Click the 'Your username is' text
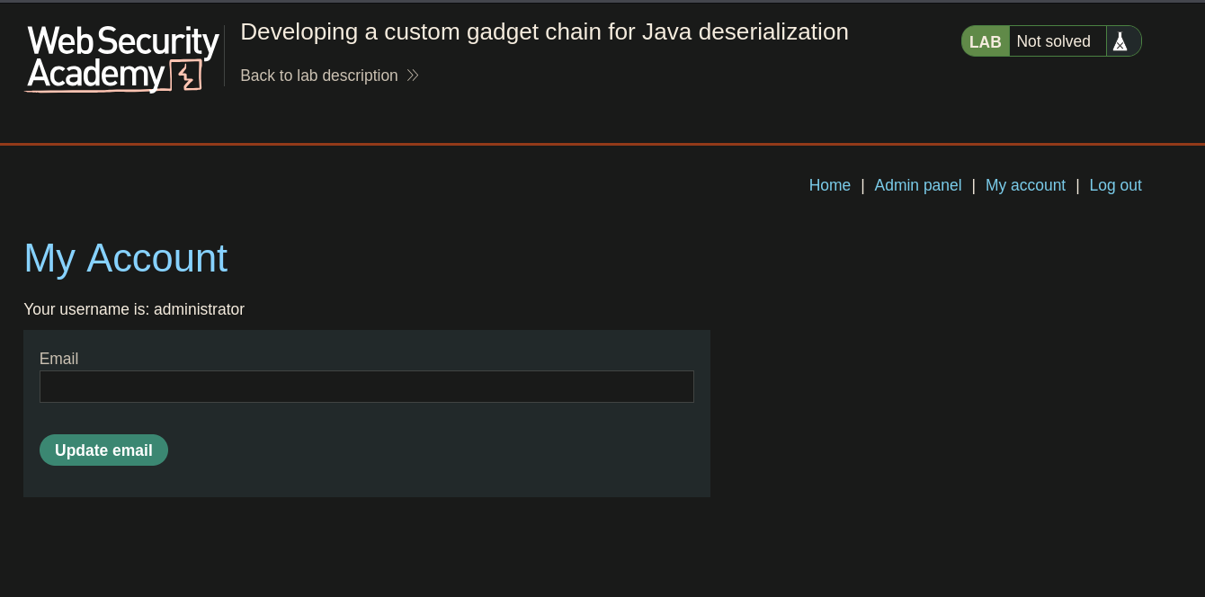This screenshot has width=1205, height=597. (86, 309)
